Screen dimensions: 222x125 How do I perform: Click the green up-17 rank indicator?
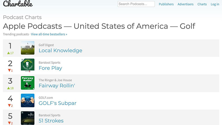point(10,53)
